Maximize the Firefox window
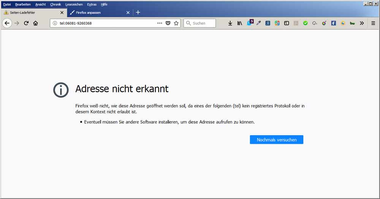This screenshot has height=199, width=380. coord(370,4)
